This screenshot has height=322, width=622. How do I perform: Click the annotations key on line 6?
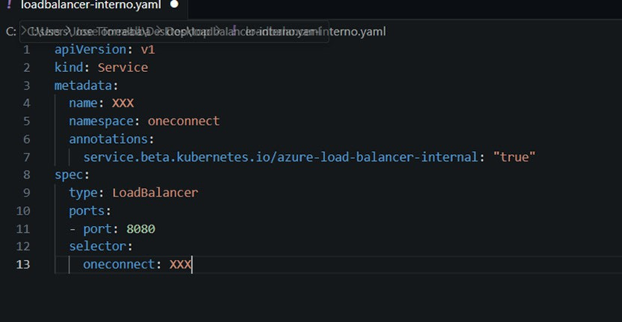tap(108, 139)
